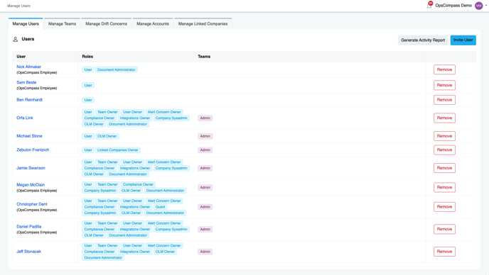489x275 pixels.
Task: Click the User column header
Action: tap(21, 56)
